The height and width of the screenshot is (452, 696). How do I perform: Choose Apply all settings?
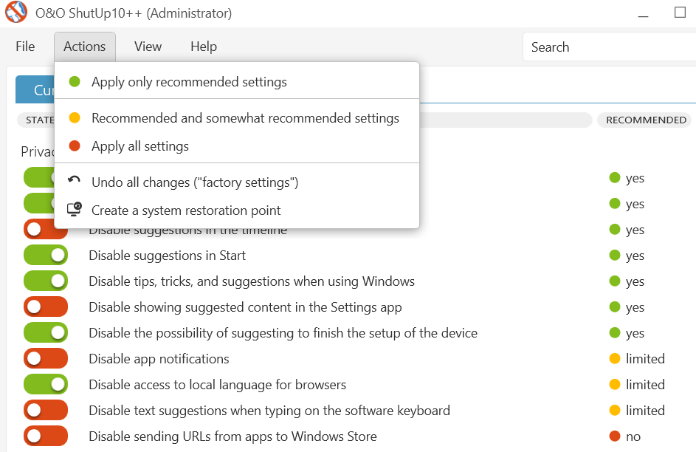pyautogui.click(x=237, y=146)
